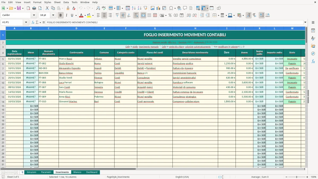The width and height of the screenshot is (318, 179).
Task: Open the sidebar Functions panel
Action: 313,61
